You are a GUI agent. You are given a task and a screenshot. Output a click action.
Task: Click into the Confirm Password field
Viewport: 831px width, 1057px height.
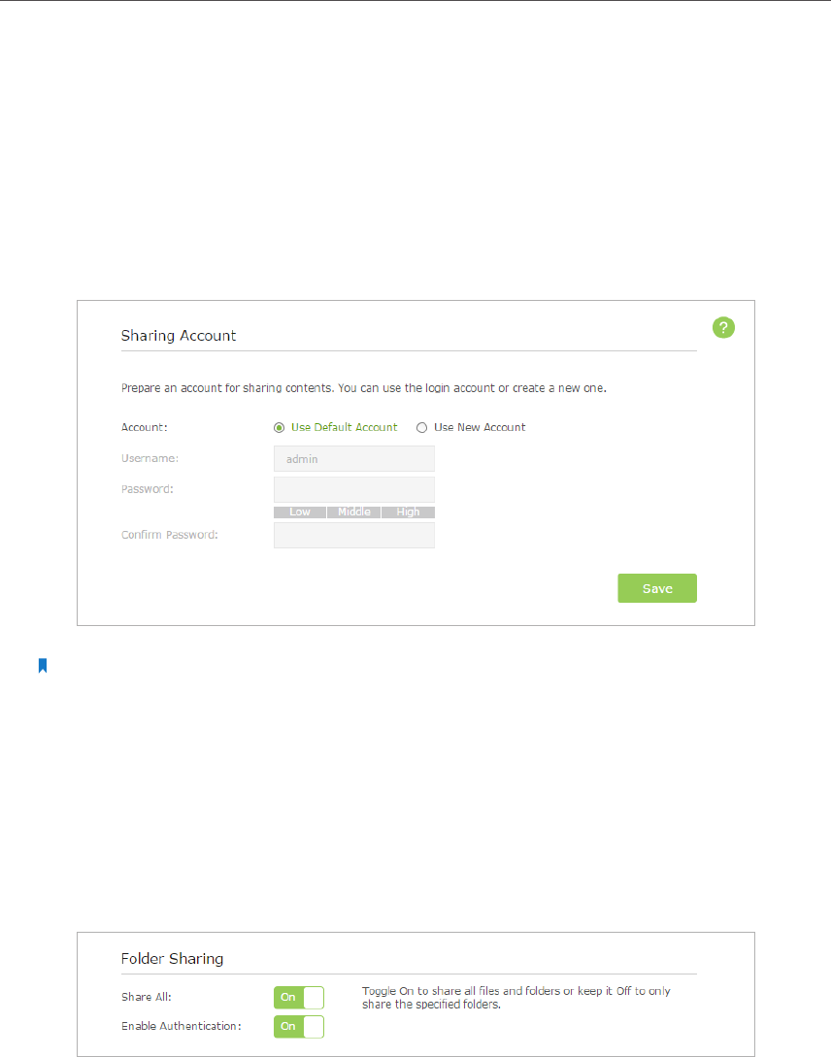(353, 535)
